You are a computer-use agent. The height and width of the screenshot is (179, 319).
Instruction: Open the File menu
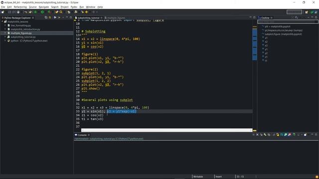(3, 7)
